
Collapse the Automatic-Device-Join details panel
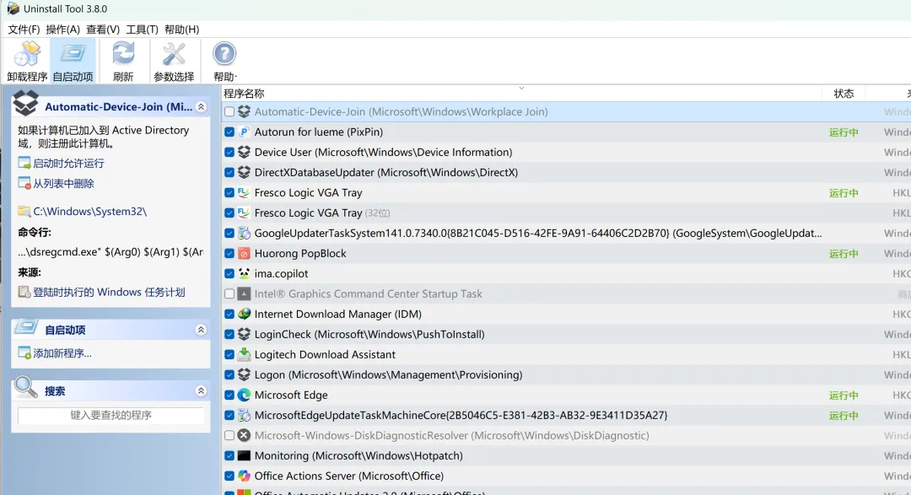[201, 107]
